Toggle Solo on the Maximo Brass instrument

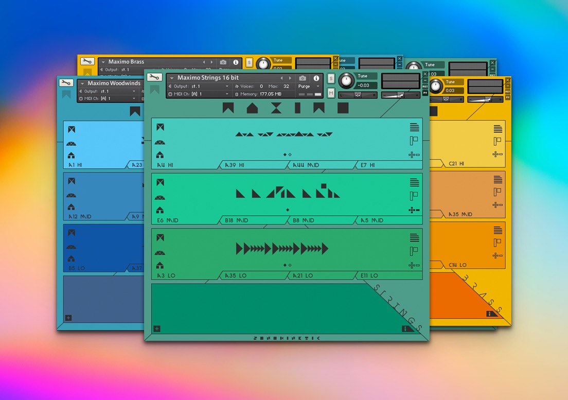click(249, 62)
